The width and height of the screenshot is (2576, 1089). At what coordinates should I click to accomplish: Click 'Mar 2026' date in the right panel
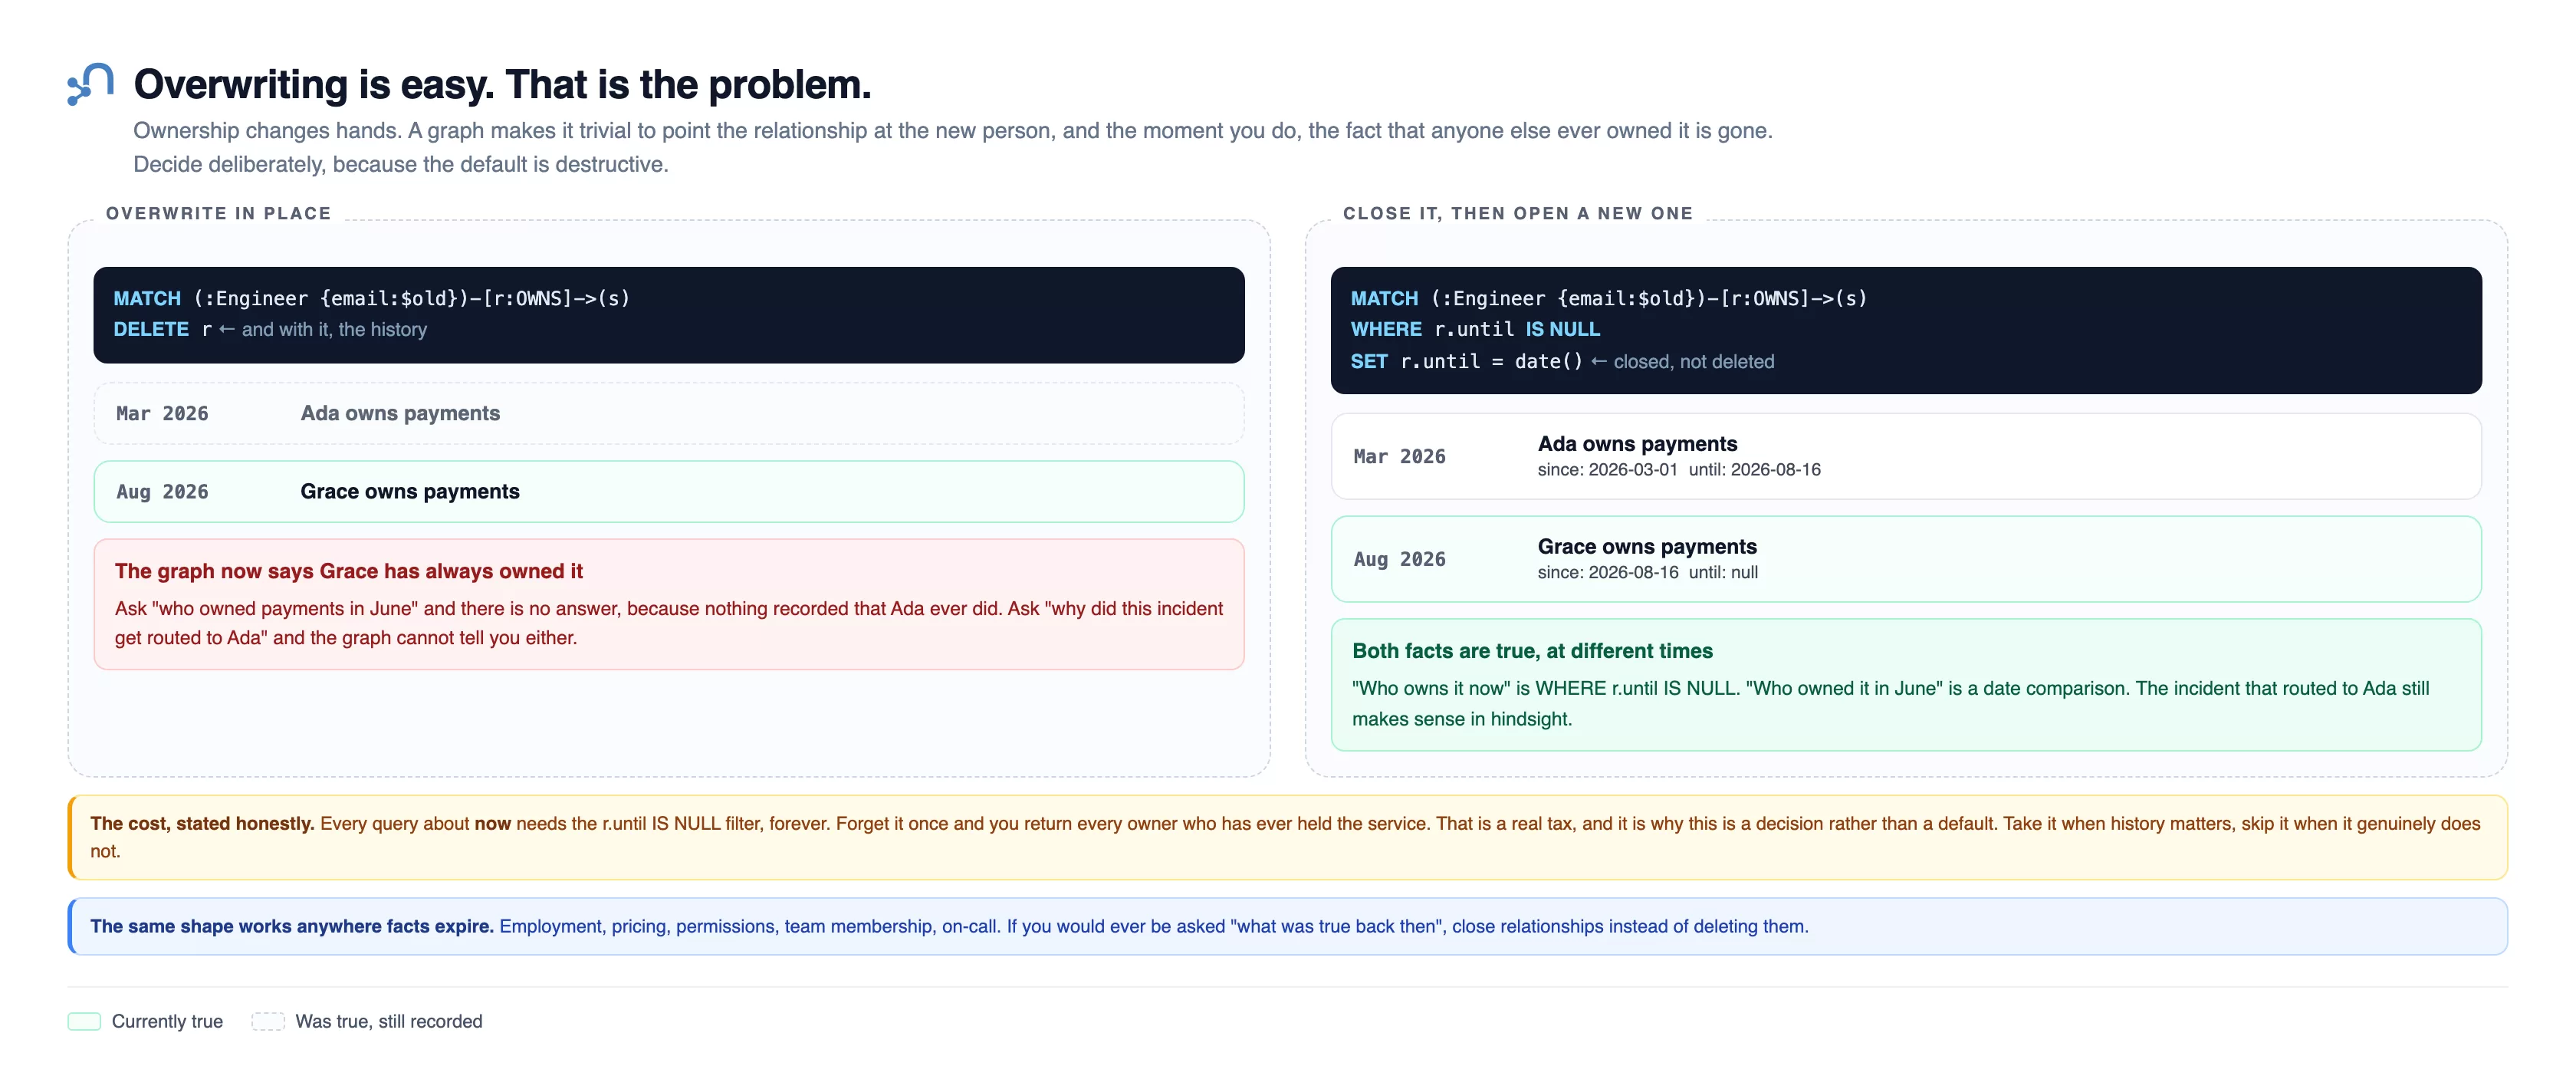point(1400,456)
